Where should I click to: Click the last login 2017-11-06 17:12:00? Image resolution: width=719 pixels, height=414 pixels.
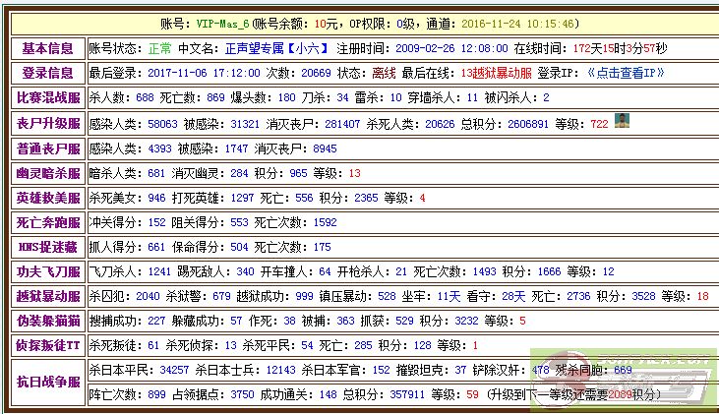coord(204,74)
